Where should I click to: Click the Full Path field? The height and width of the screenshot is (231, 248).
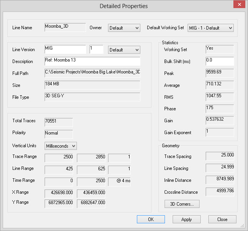click(x=92, y=73)
